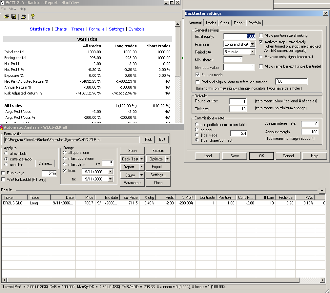
Task: Select the 'all symbols' radio button
Action: click(x=6, y=154)
